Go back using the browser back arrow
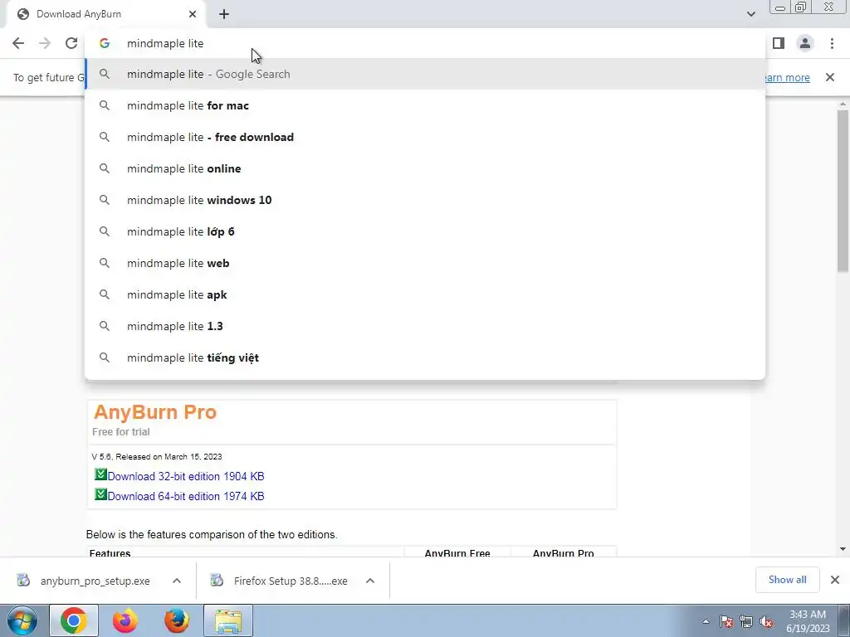 click(18, 43)
